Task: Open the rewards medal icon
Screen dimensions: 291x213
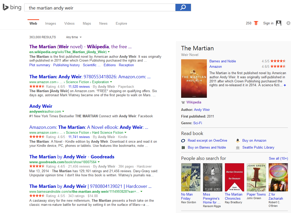Action: (256, 23)
